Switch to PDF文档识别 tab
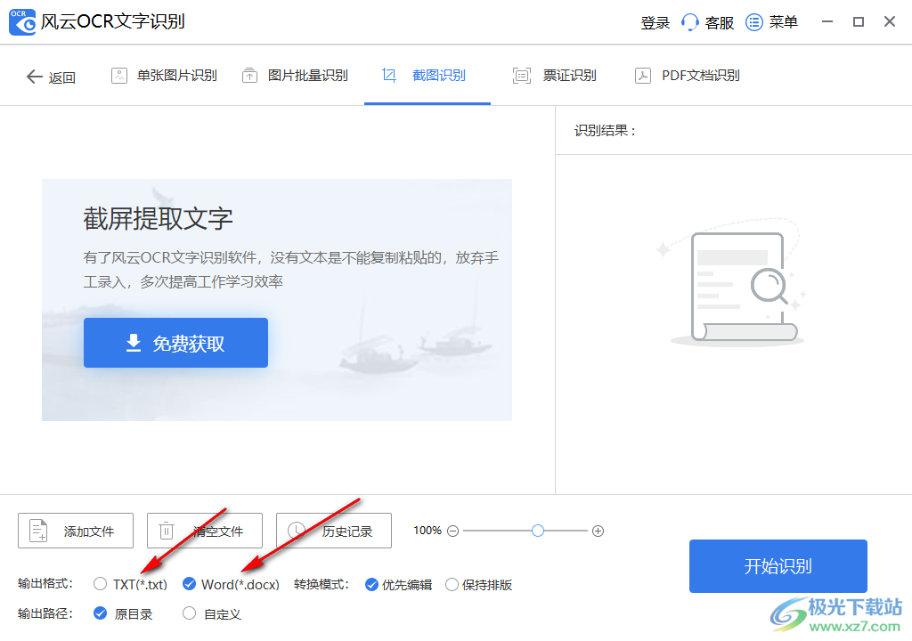Screen dimensions: 912x641 pos(688,76)
